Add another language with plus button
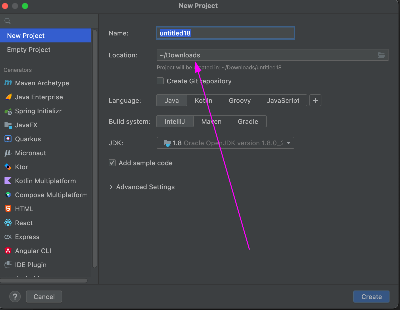This screenshot has height=310, width=400. (x=315, y=100)
